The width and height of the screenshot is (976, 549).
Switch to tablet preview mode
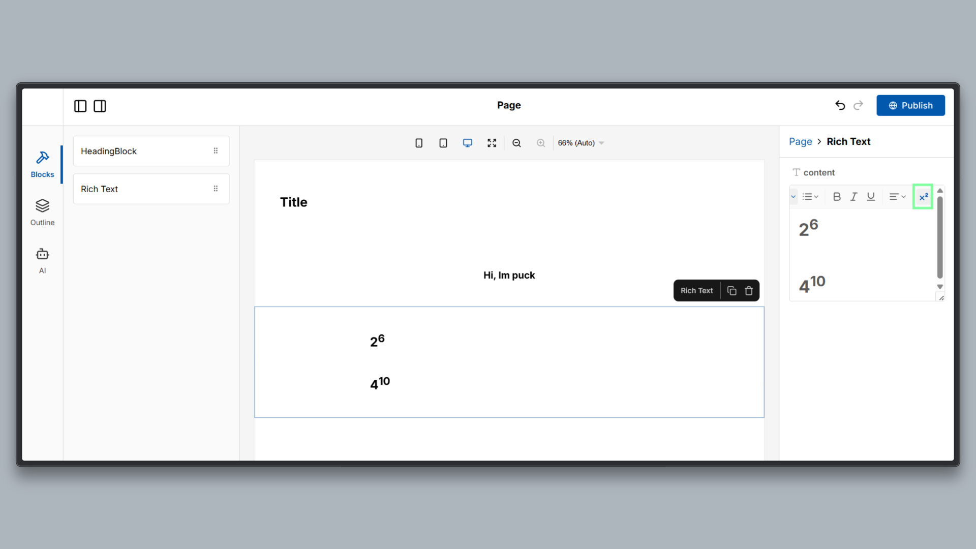point(443,143)
